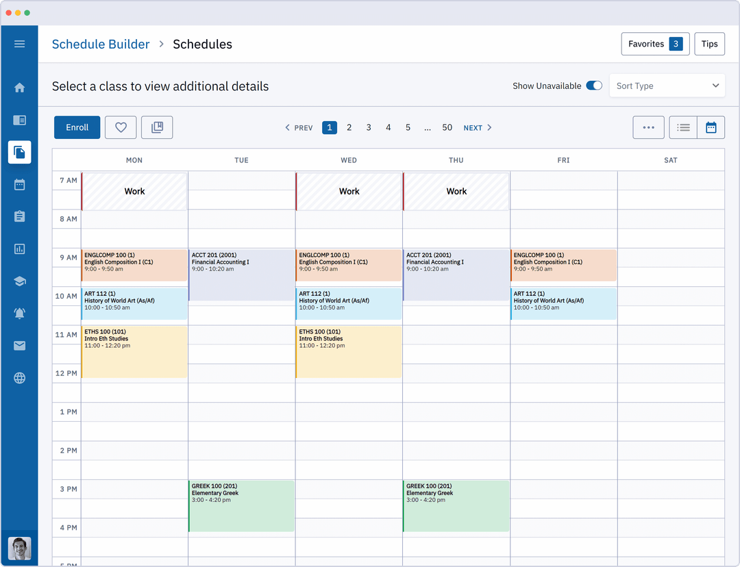Click the Enroll button
The image size is (740, 567).
(77, 127)
